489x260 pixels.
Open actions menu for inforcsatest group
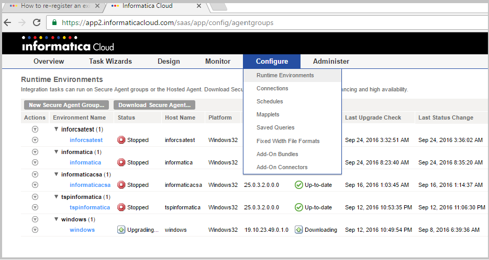(x=35, y=129)
